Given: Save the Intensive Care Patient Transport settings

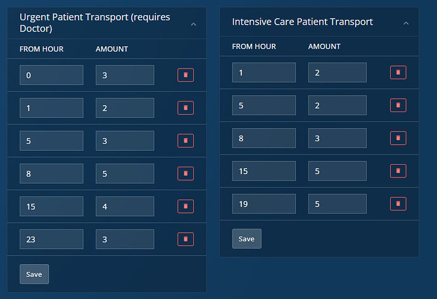Looking at the screenshot, I should pyautogui.click(x=246, y=239).
